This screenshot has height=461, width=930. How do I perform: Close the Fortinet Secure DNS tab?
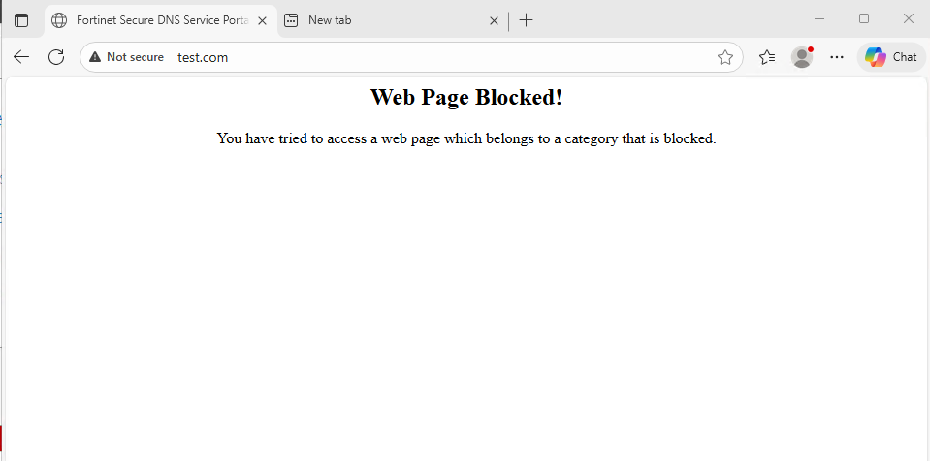click(262, 20)
